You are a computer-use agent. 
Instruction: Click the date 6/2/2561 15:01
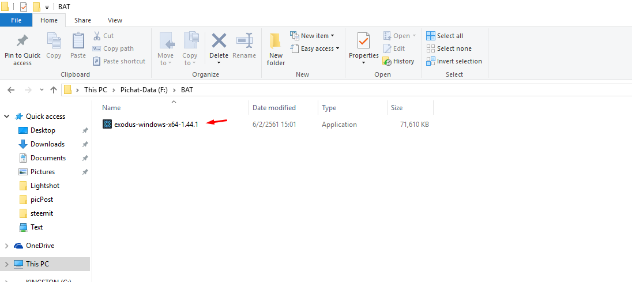pyautogui.click(x=274, y=125)
